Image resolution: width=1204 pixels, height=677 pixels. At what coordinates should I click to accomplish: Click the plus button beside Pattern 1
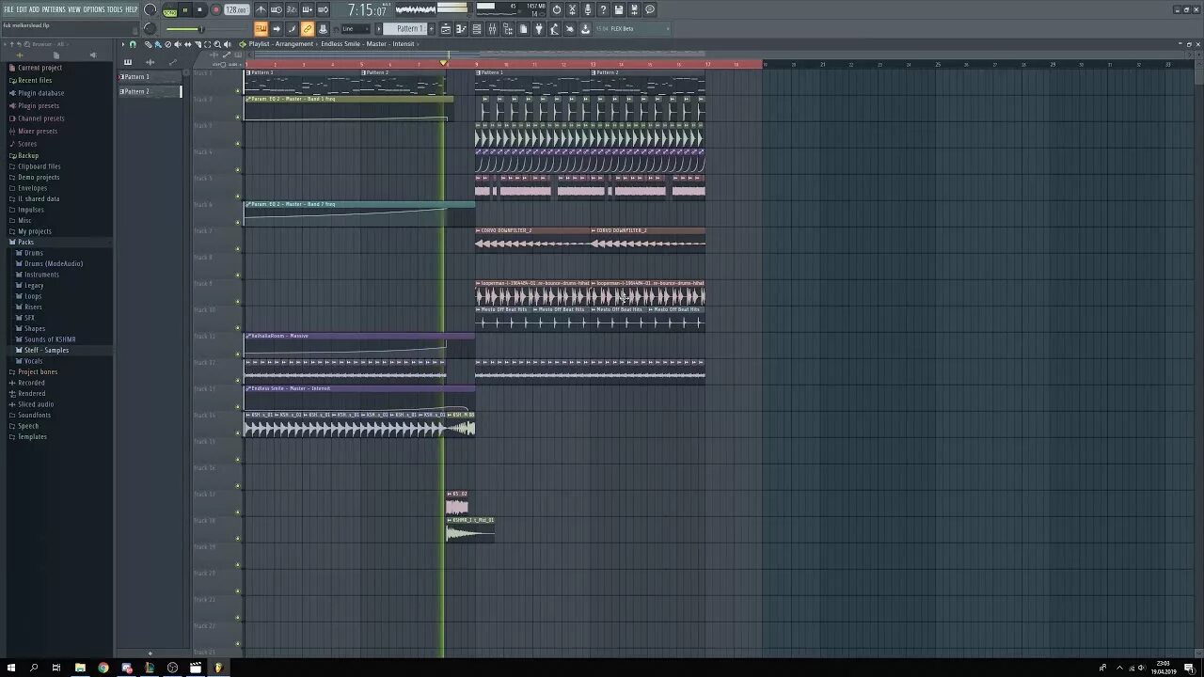pyautogui.click(x=431, y=29)
